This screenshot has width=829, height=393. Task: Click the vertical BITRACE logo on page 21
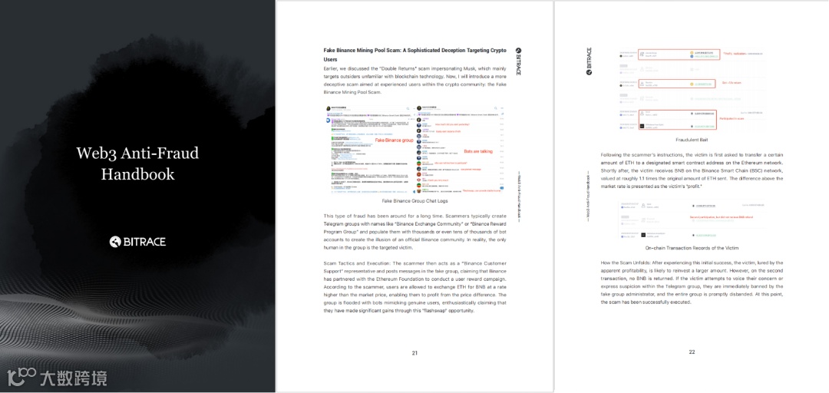click(518, 61)
